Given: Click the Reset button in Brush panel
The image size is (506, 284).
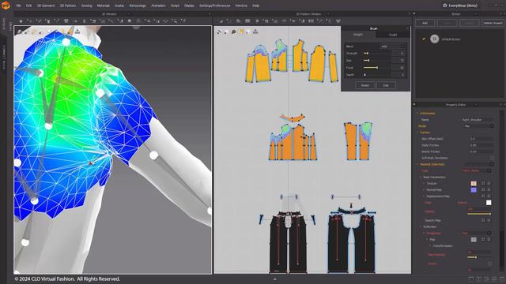Looking at the screenshot, I should (x=365, y=85).
